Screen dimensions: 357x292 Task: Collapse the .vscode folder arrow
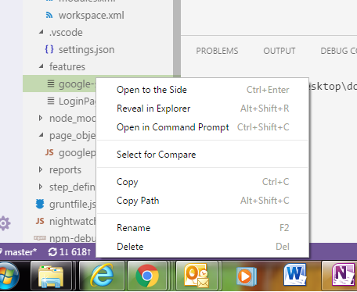coord(41,32)
